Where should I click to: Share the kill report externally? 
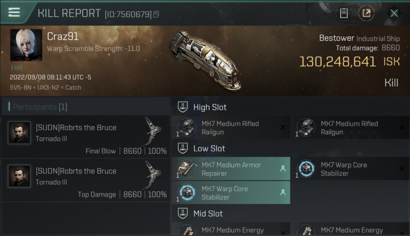pos(366,13)
